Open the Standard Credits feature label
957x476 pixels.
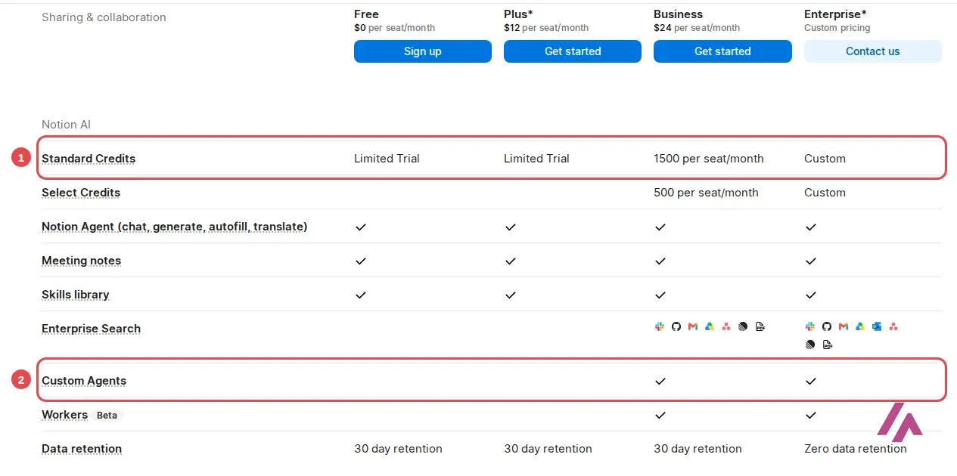(x=89, y=159)
